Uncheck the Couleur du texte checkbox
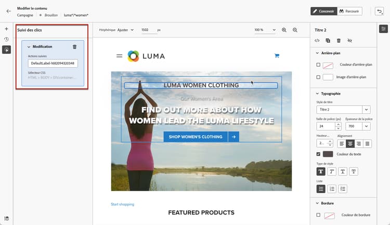 point(318,154)
